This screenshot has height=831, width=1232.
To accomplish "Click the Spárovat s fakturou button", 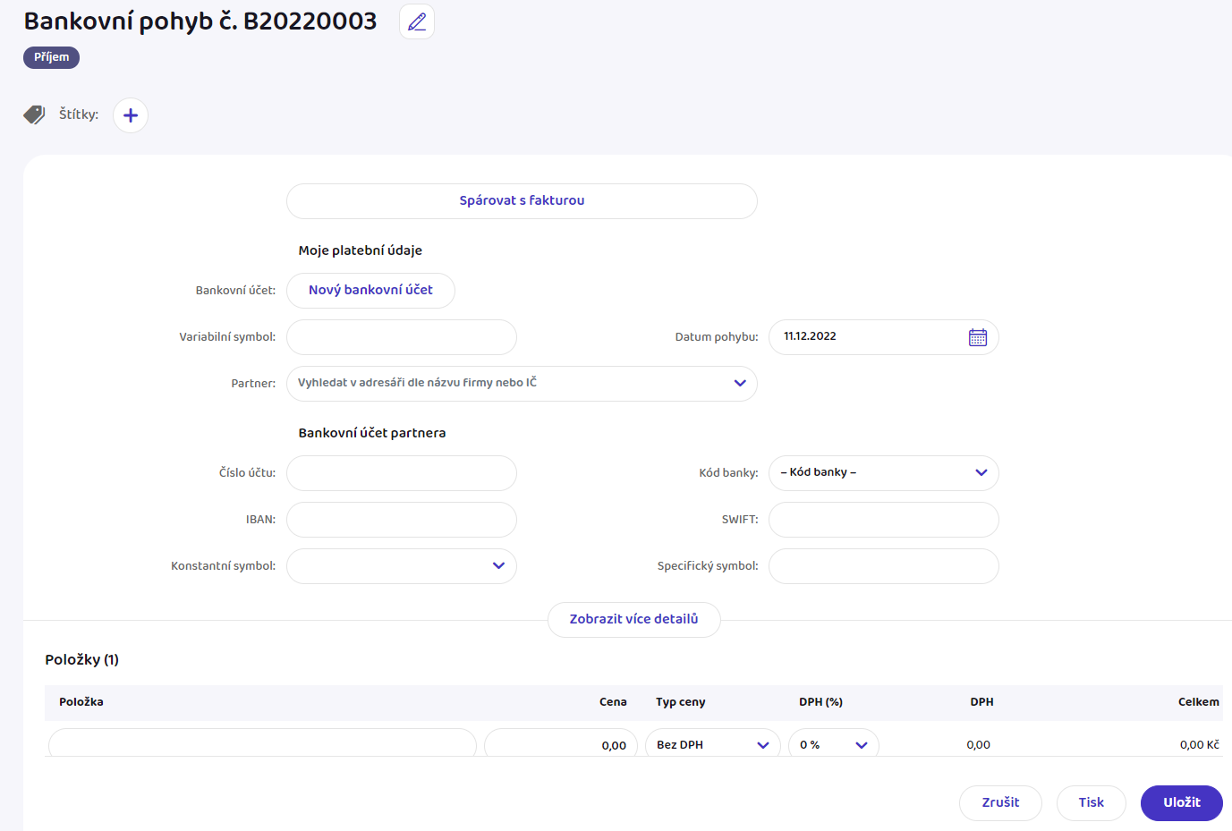I will click(x=522, y=201).
